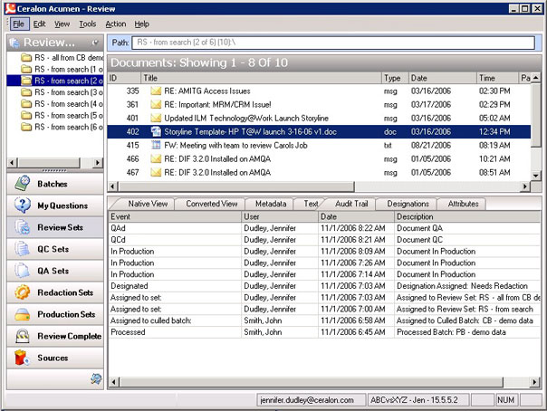
Task: Switch to the Metadata tab
Action: (271, 204)
